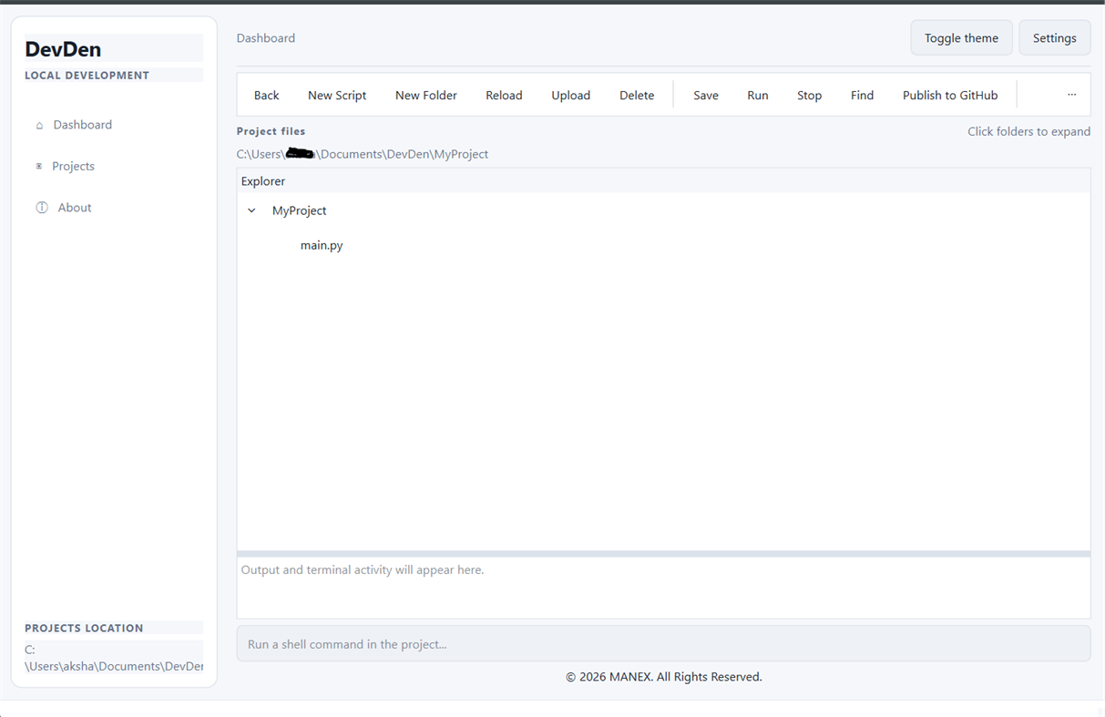Save the current file
1105x717 pixels.
pos(706,95)
